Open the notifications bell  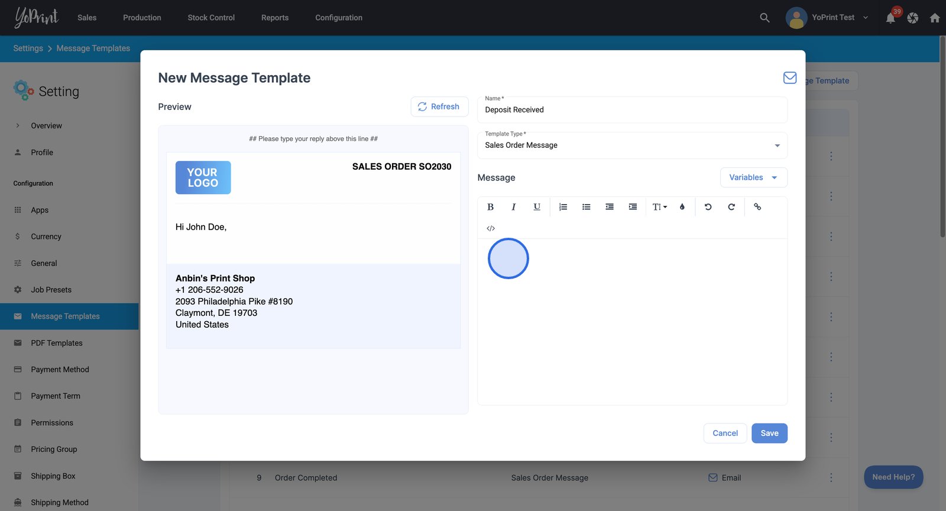(x=890, y=18)
